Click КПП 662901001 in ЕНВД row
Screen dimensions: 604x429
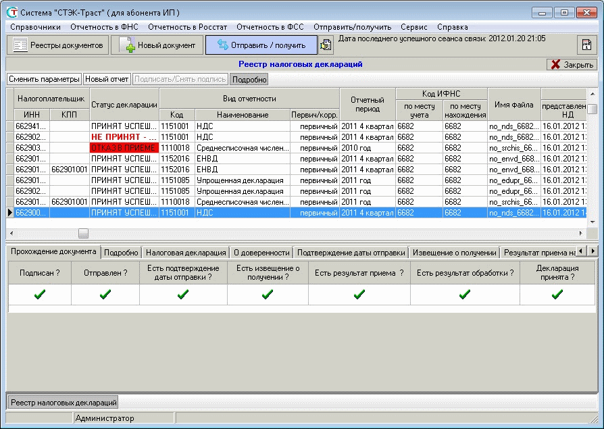[x=70, y=170]
